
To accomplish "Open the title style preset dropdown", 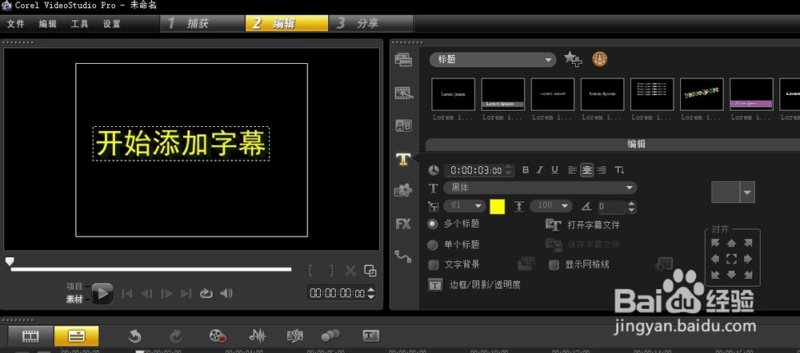I will click(x=748, y=192).
